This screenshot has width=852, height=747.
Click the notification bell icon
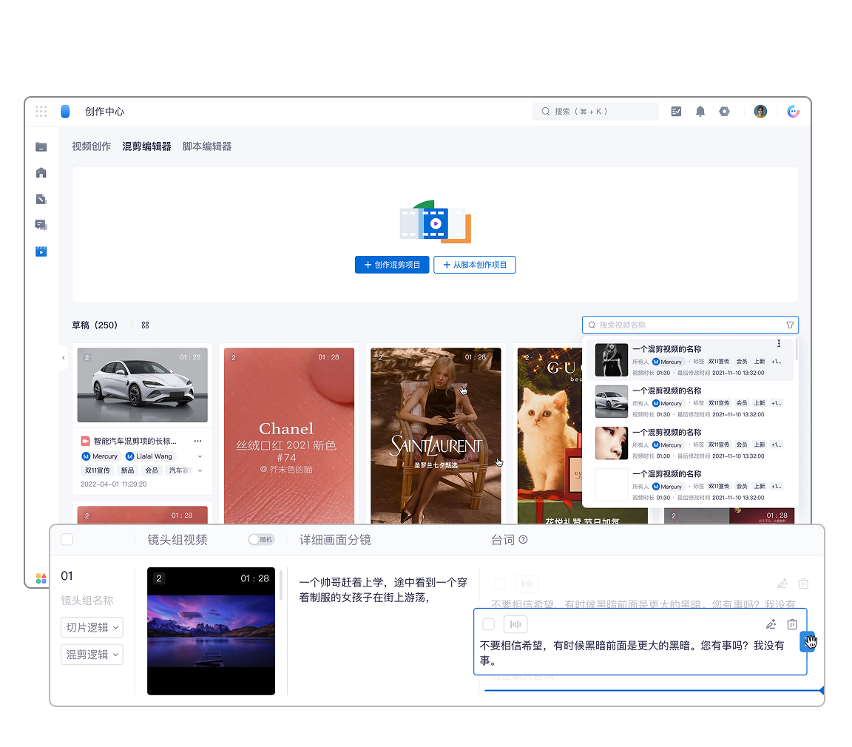(x=700, y=112)
